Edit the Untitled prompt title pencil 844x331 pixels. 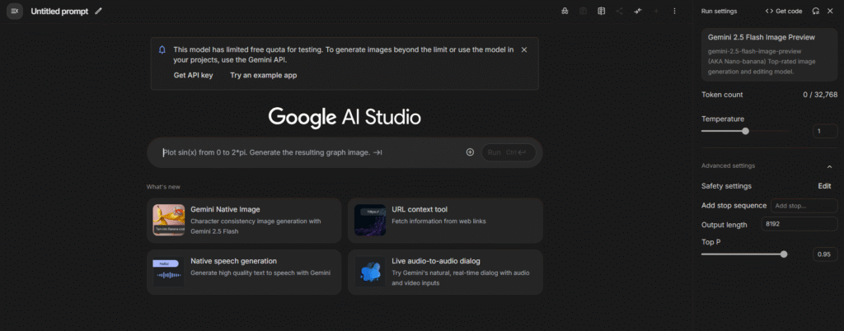click(x=98, y=12)
